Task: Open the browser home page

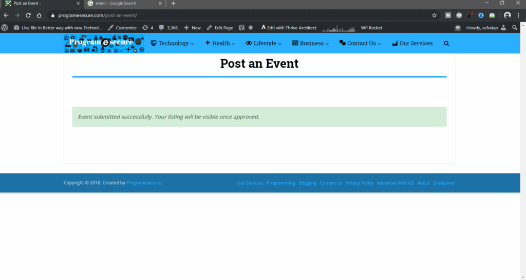Action: click(x=39, y=15)
